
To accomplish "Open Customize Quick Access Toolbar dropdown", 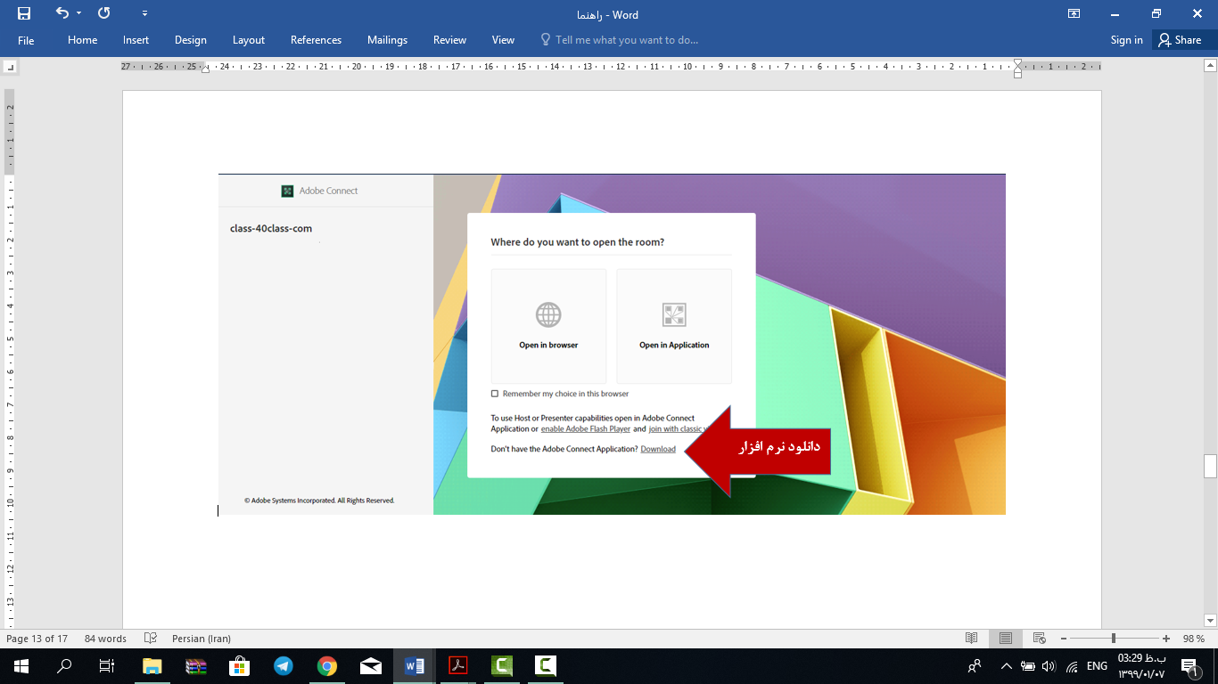I will (144, 13).
